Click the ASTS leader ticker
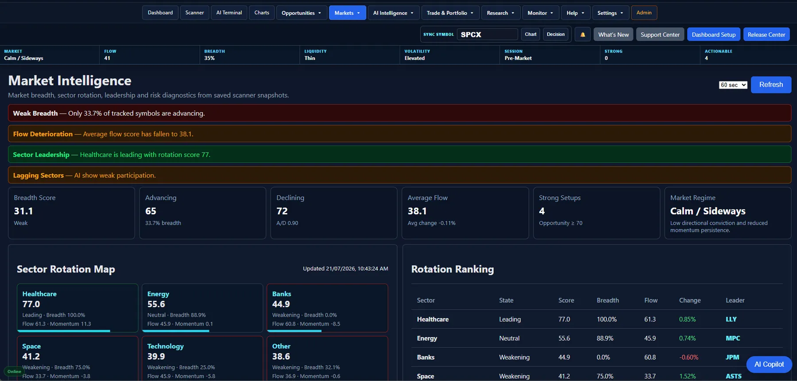The height and width of the screenshot is (381, 797). 734,376
